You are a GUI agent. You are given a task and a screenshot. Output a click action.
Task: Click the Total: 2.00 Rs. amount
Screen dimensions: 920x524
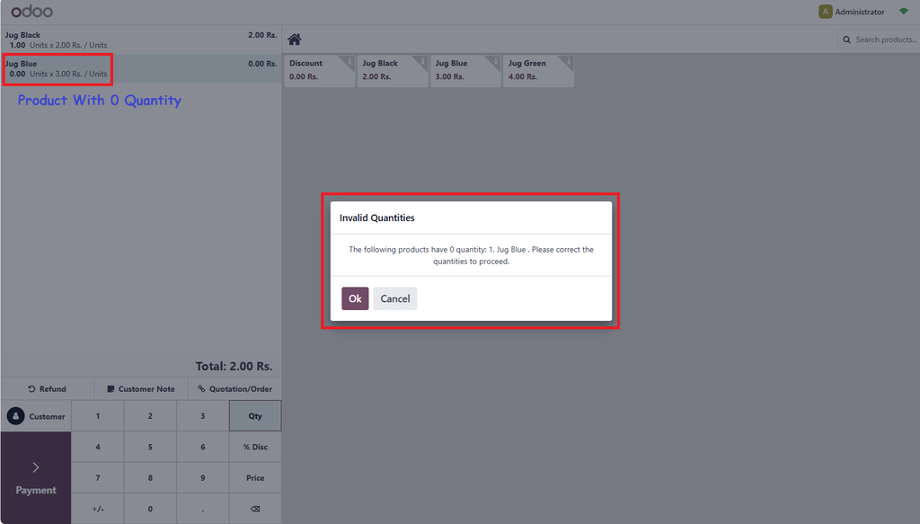click(x=234, y=366)
